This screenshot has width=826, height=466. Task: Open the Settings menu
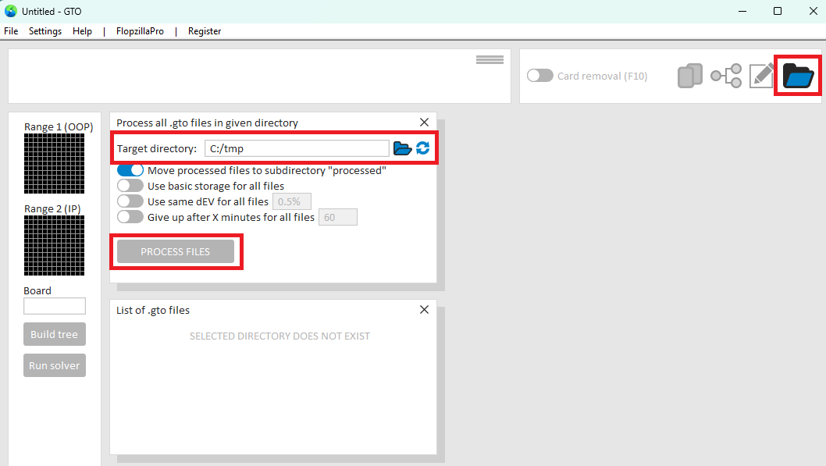(45, 31)
